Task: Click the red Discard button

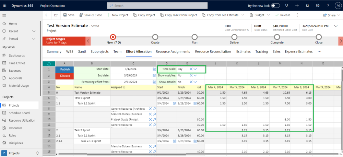Action: click(x=65, y=75)
